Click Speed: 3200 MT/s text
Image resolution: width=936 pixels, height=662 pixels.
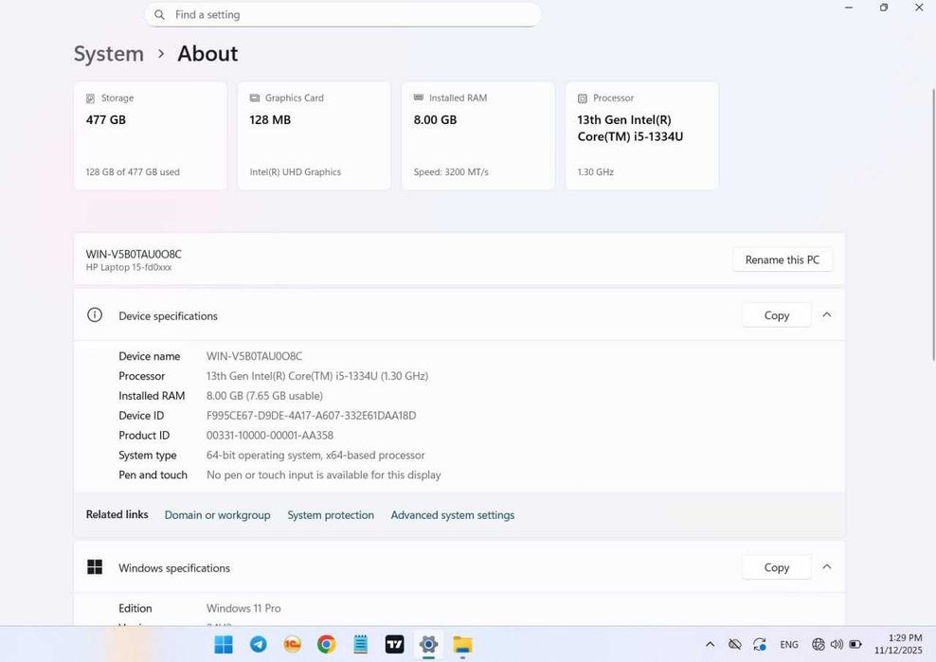coord(451,172)
